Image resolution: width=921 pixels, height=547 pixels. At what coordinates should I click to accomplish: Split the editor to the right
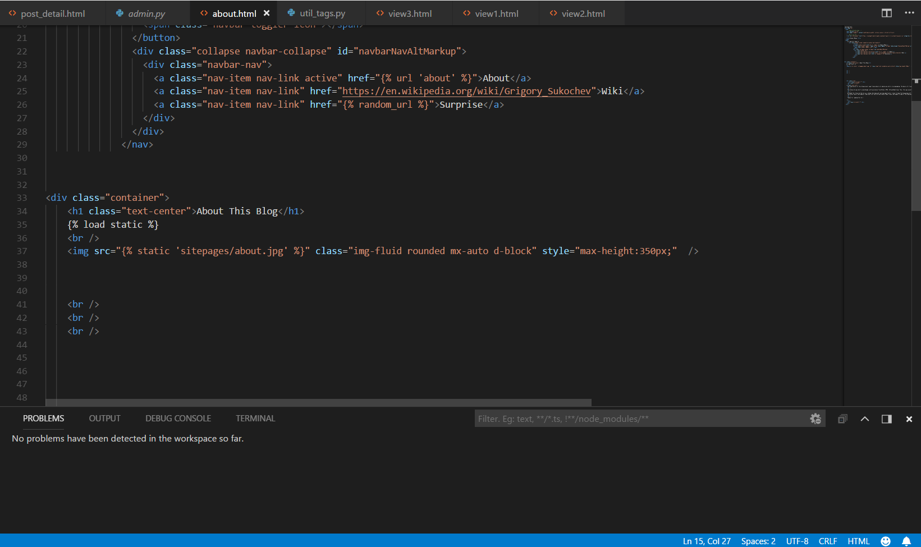pyautogui.click(x=887, y=13)
